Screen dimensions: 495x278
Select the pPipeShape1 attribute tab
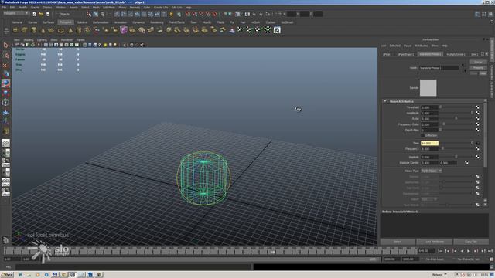405,54
